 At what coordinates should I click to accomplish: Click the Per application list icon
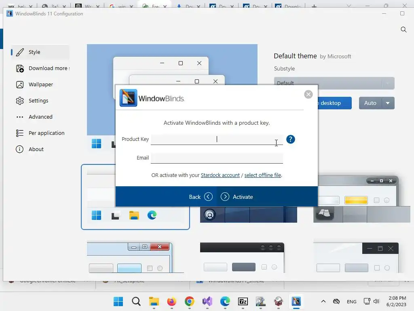pyautogui.click(x=20, y=133)
